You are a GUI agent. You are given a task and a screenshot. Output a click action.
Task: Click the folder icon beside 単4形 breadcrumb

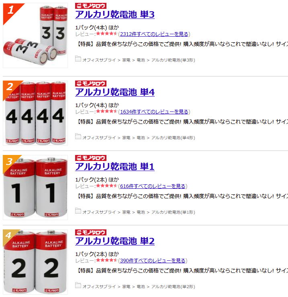[x=78, y=136]
